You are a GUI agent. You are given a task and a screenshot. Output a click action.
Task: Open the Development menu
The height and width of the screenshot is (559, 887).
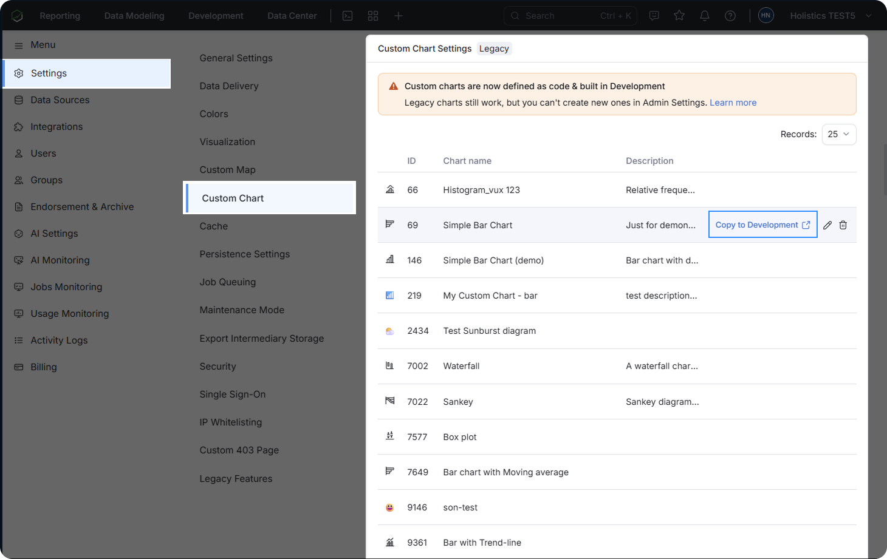(216, 16)
